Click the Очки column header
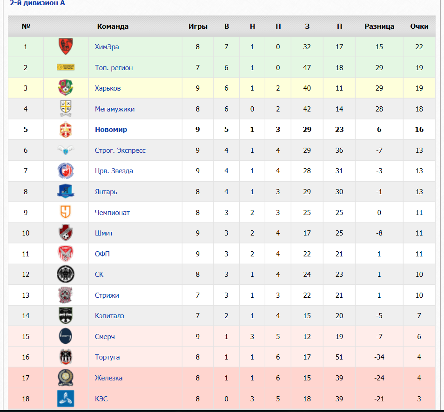This screenshot has height=412, width=444. (x=419, y=26)
